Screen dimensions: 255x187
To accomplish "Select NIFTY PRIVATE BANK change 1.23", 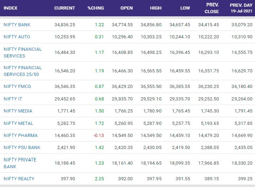I will tap(99, 163).
